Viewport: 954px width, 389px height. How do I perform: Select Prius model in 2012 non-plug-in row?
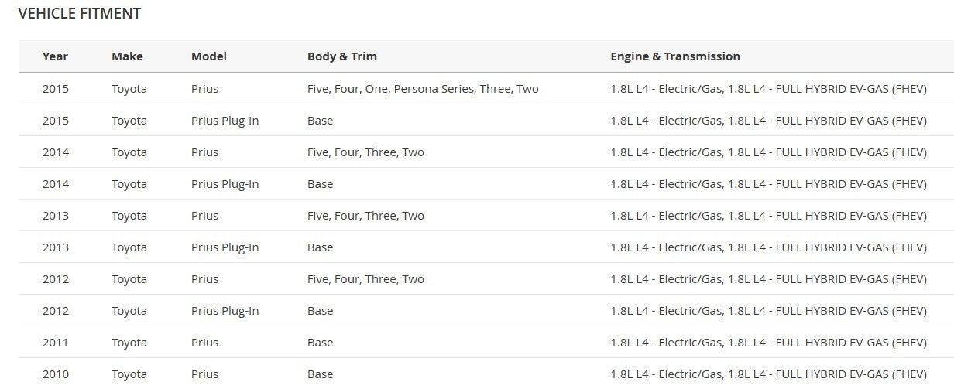[x=204, y=279]
